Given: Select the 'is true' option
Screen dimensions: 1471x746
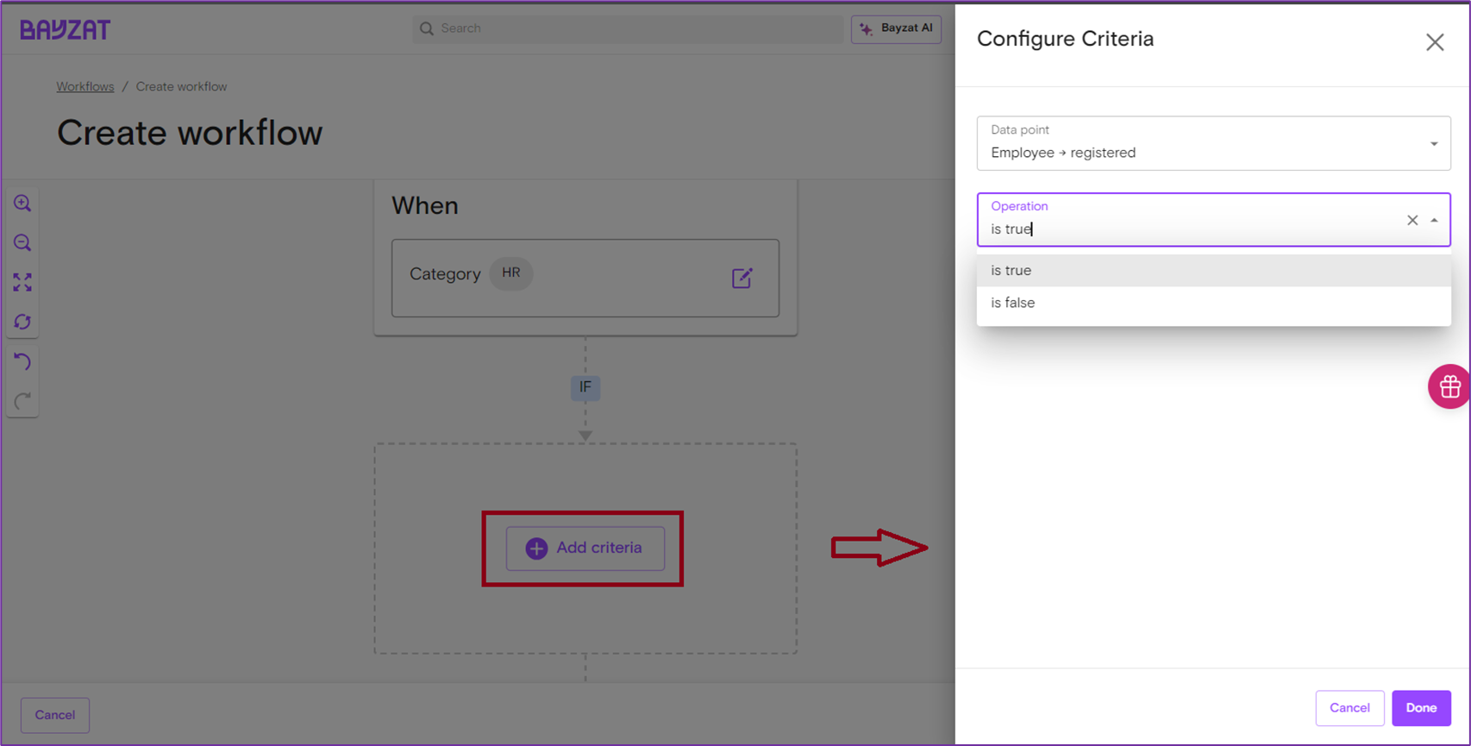Looking at the screenshot, I should coord(1011,271).
